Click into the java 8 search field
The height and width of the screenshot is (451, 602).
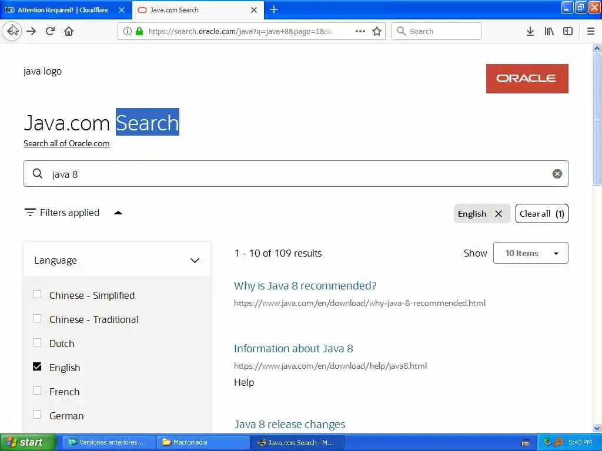click(x=296, y=174)
